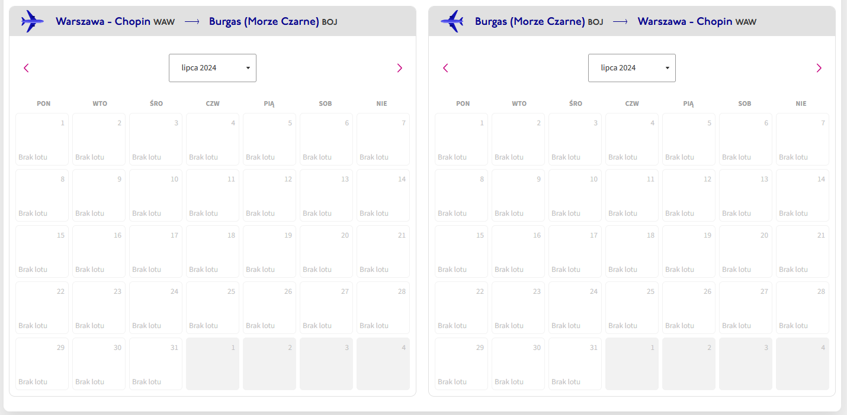Click the arrow between Warszawa and Burgas
This screenshot has width=847, height=415.
click(x=192, y=22)
